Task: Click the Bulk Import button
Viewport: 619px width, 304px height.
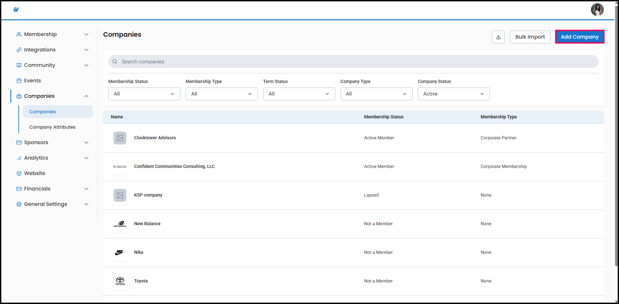Action: click(530, 37)
